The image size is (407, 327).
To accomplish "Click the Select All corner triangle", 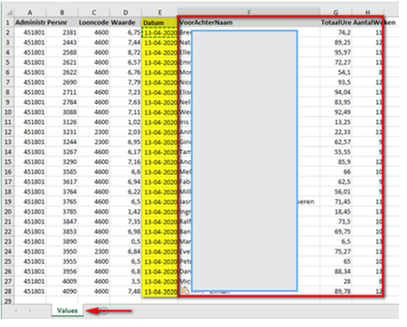I will pyautogui.click(x=10, y=12).
